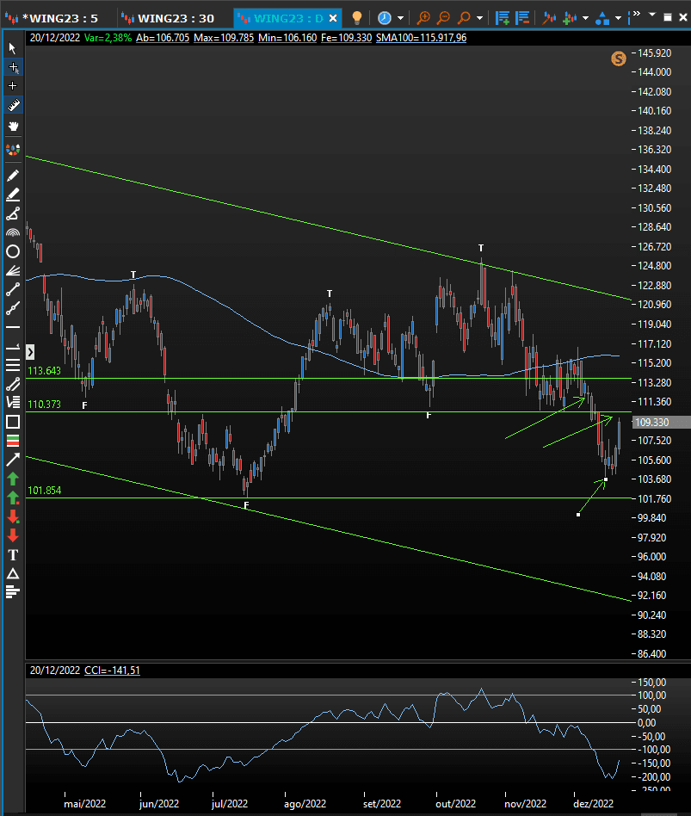691x816 pixels.
Task: Open the color palette tool
Action: tap(13, 150)
